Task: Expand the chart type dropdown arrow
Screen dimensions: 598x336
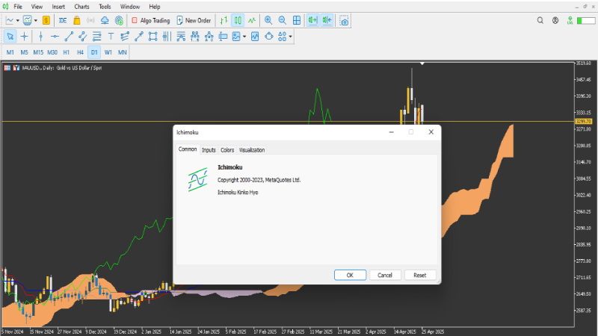Action: (17, 21)
